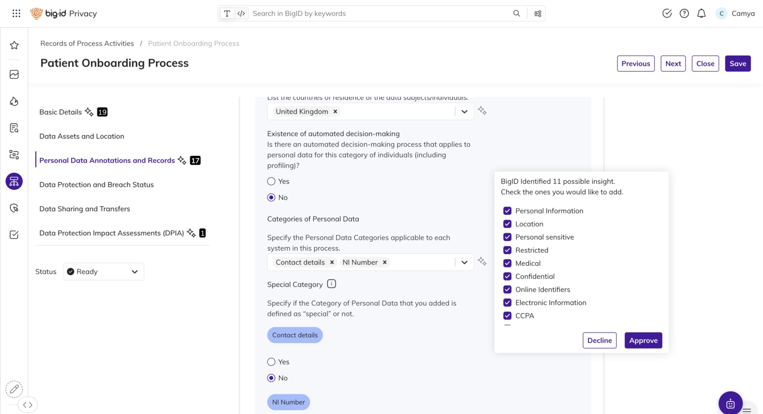Remove the NI Number tag
The image size is (763, 414).
click(384, 262)
